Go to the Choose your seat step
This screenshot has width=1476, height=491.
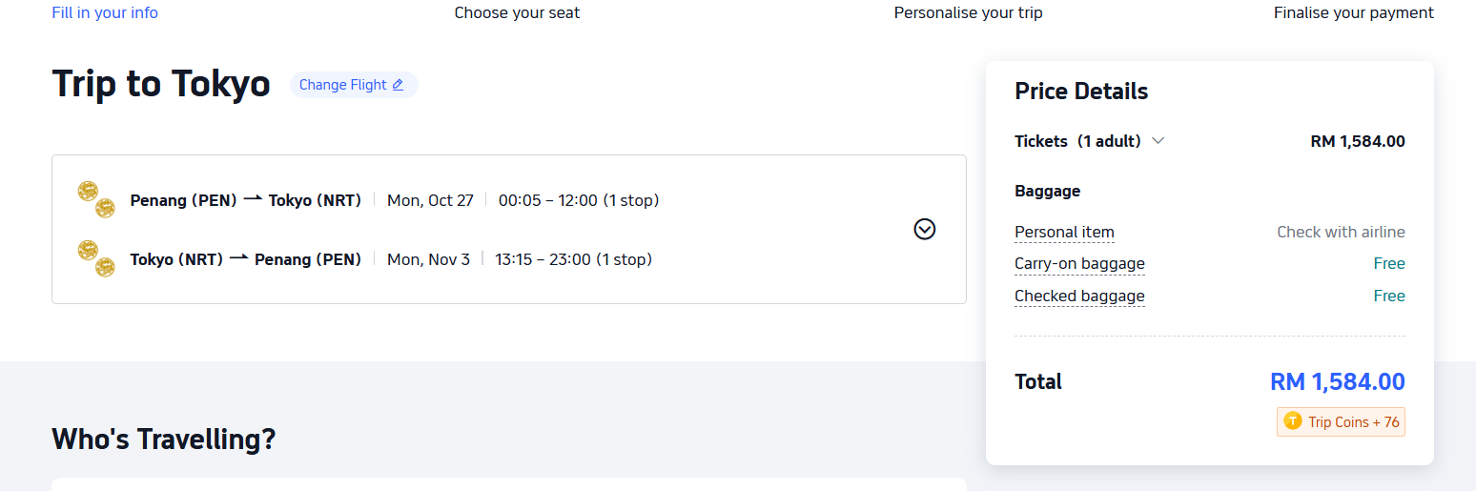[517, 12]
